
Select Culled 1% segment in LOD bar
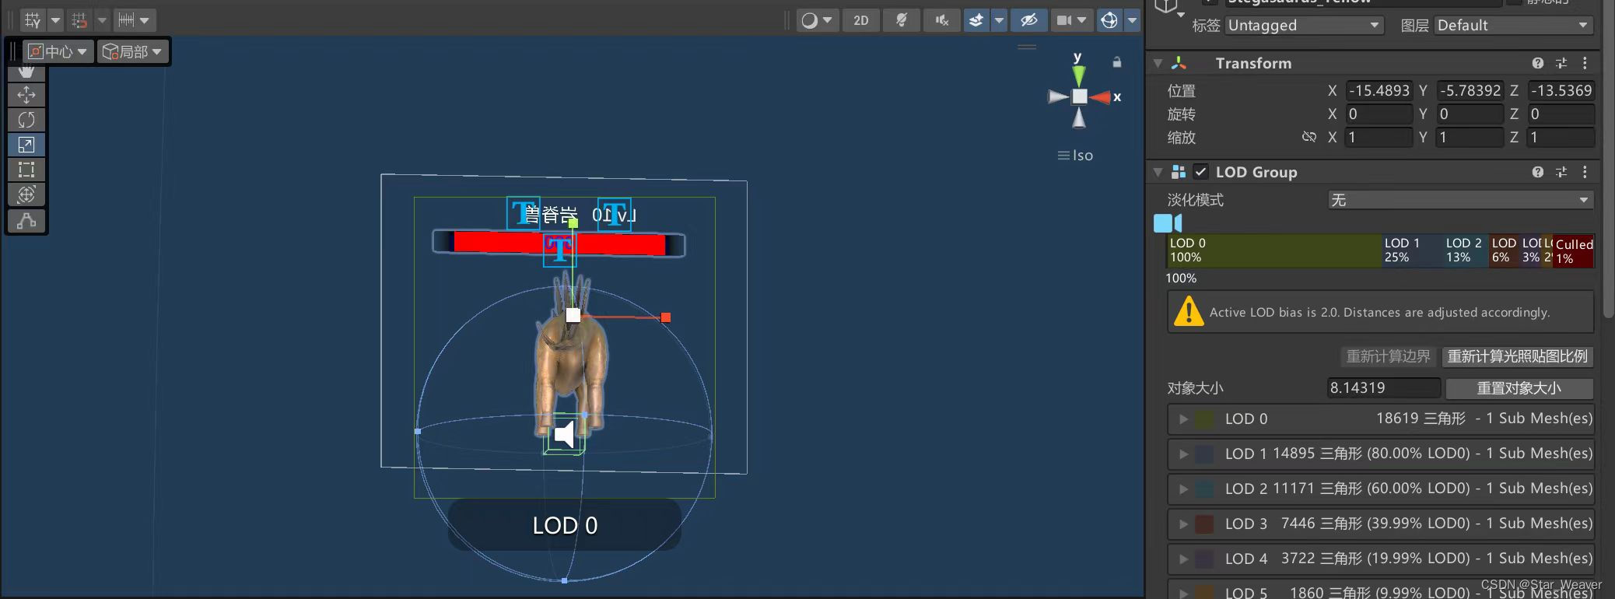[1574, 250]
